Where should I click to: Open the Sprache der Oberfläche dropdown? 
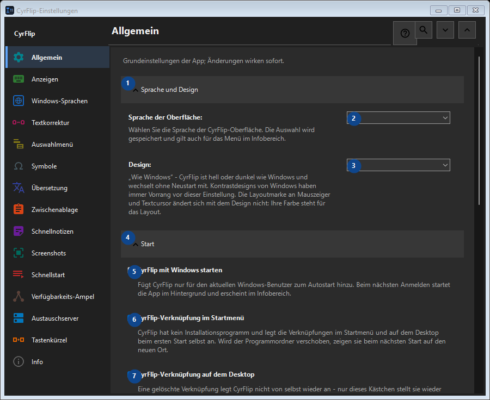[x=399, y=117]
